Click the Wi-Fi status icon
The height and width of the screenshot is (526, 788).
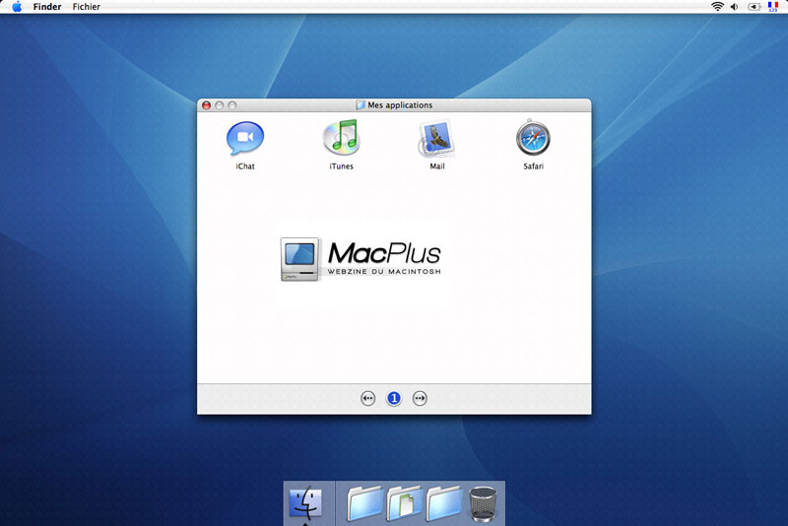pyautogui.click(x=717, y=7)
